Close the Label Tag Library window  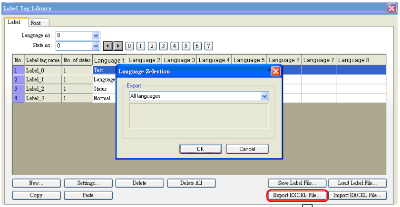coord(391,9)
